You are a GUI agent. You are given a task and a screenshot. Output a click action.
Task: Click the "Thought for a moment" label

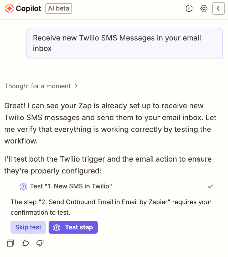pyautogui.click(x=37, y=86)
